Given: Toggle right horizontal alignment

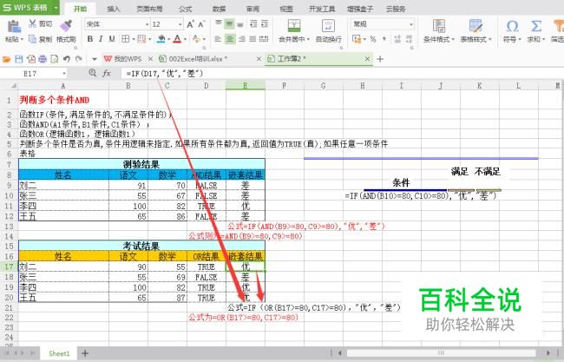Looking at the screenshot, I should pos(241,39).
